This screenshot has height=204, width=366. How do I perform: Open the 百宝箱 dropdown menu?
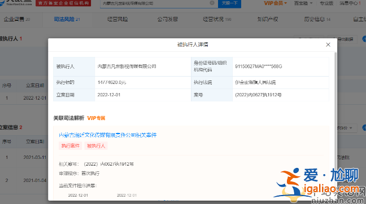tap(303, 3)
